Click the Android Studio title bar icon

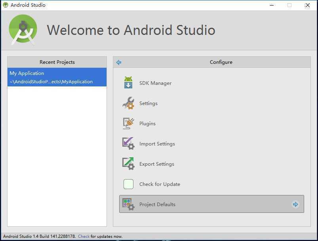coord(6,5)
